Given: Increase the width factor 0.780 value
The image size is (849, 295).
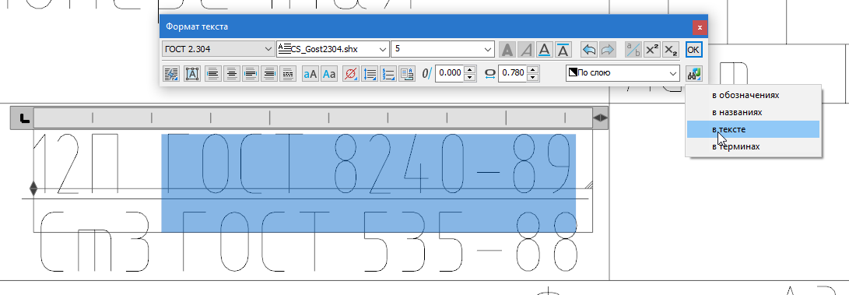Looking at the screenshot, I should coord(535,69).
